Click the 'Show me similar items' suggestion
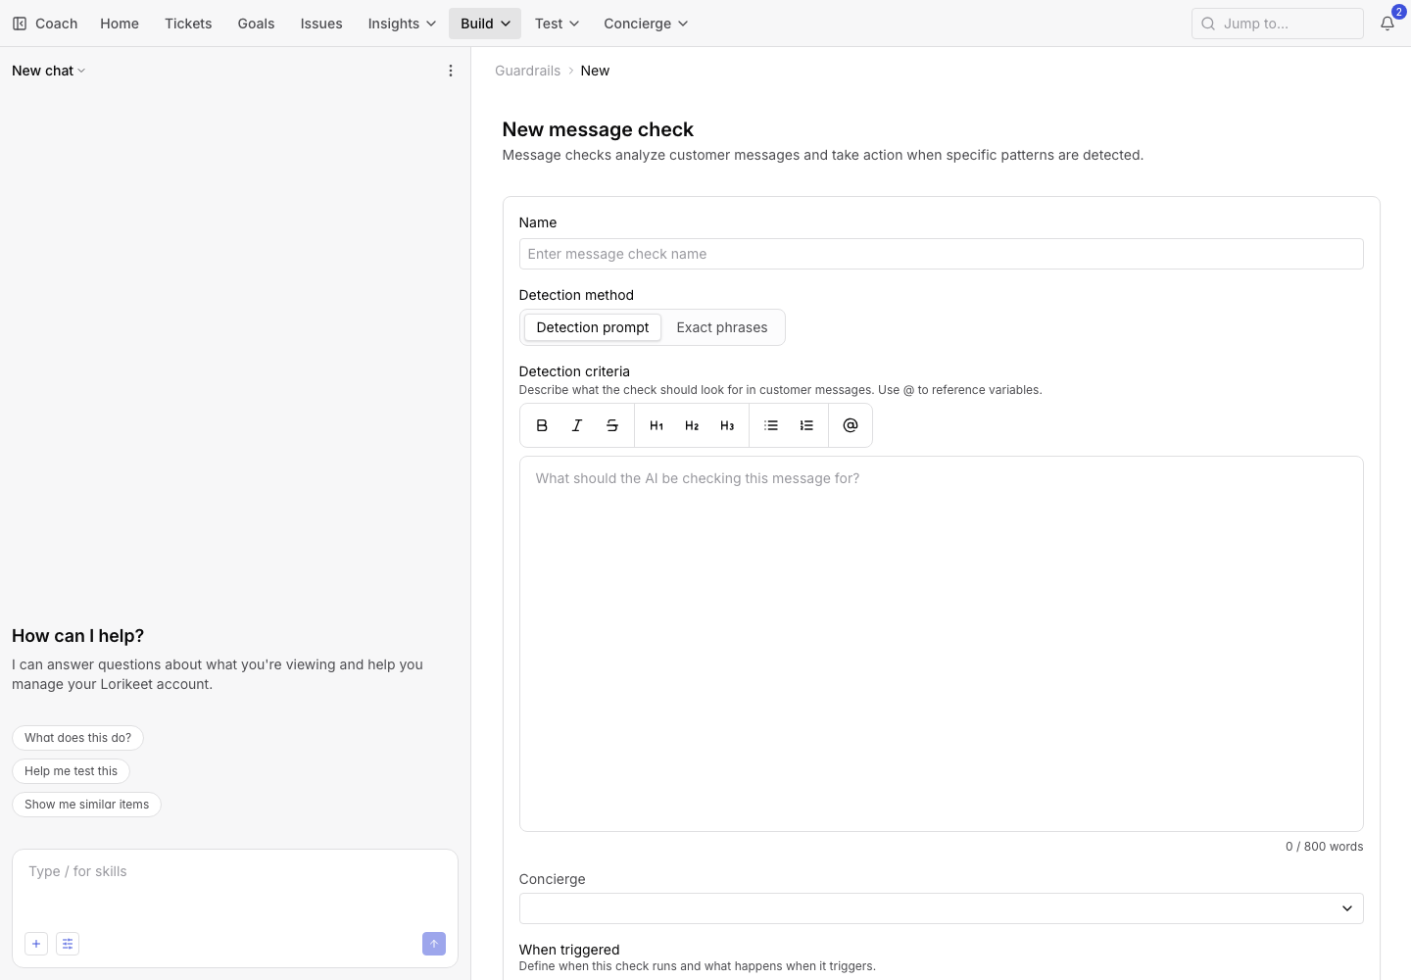 86,805
